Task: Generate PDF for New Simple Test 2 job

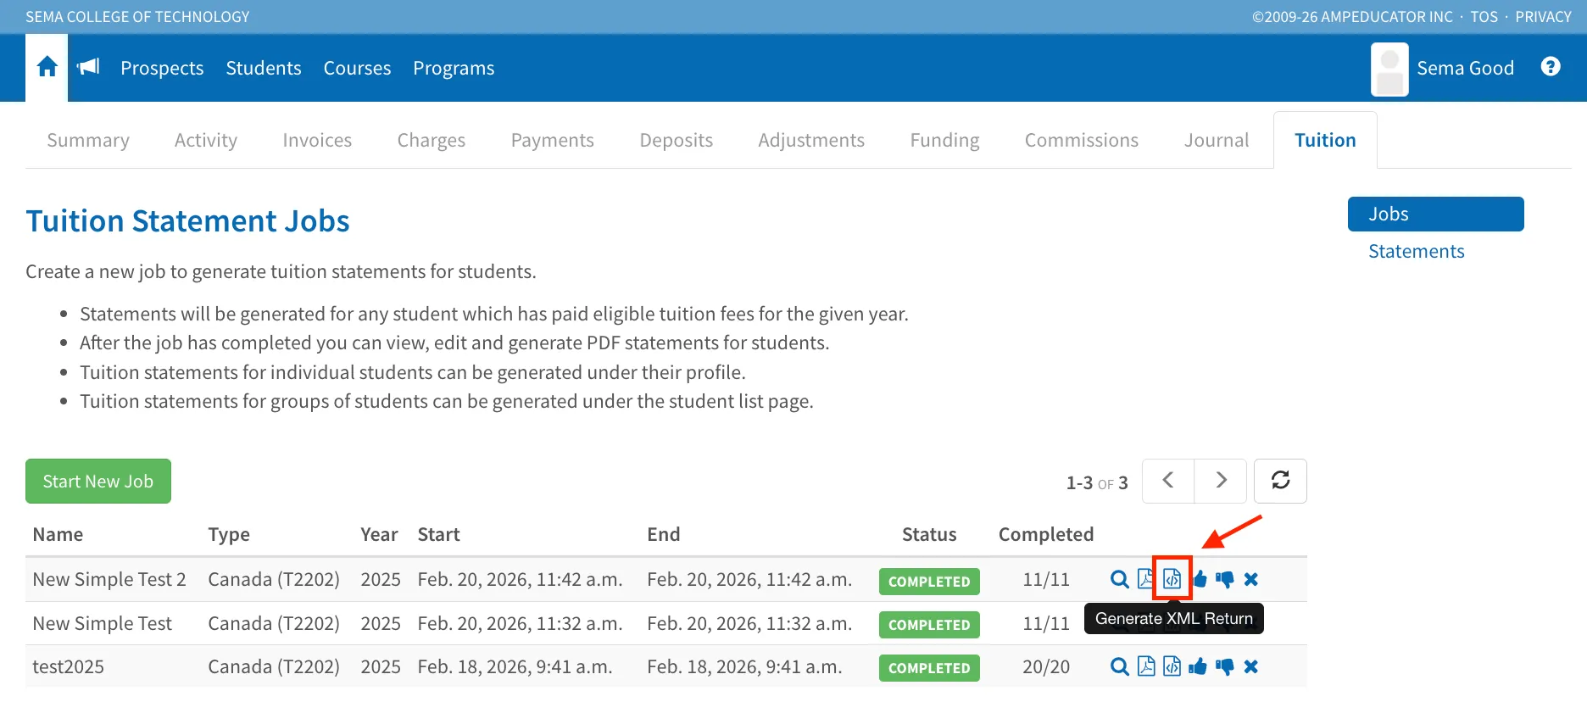Action: click(x=1145, y=579)
